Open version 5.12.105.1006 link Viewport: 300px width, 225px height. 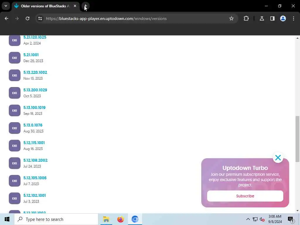point(35,178)
